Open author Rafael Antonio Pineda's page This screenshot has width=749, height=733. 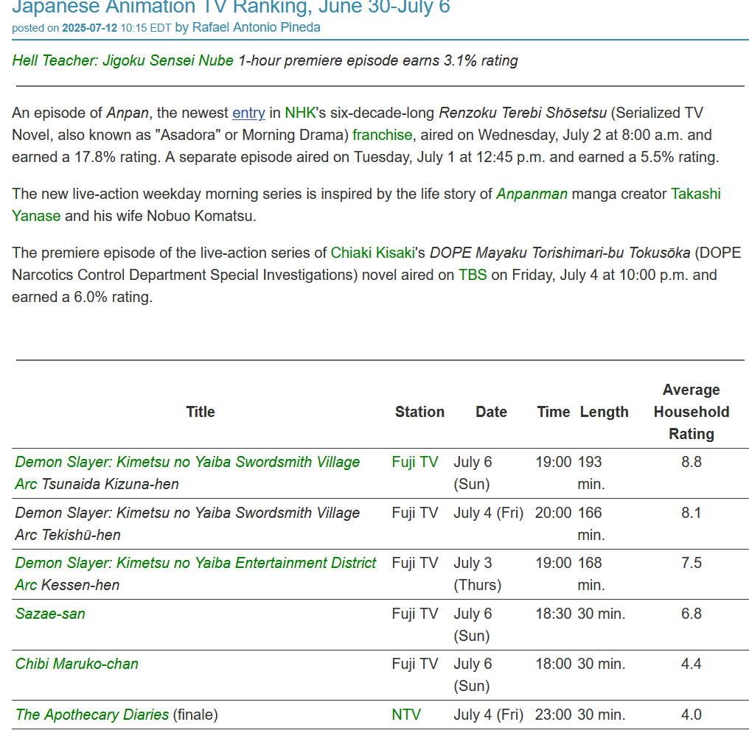(x=256, y=27)
